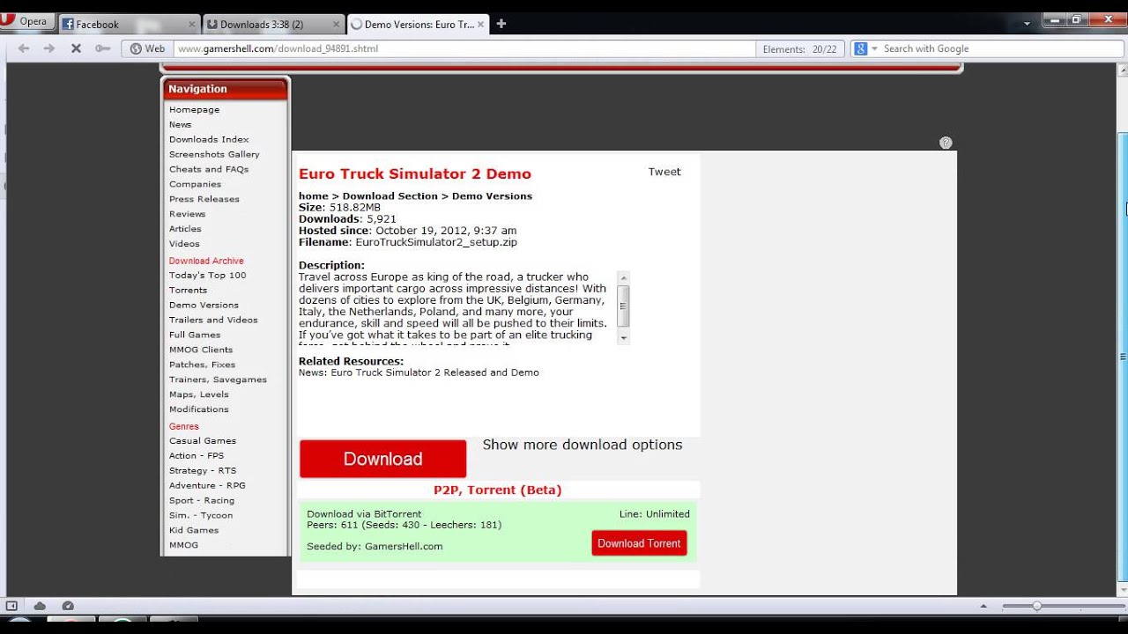Click the Download Torrent button
The width and height of the screenshot is (1128, 634).
(639, 543)
